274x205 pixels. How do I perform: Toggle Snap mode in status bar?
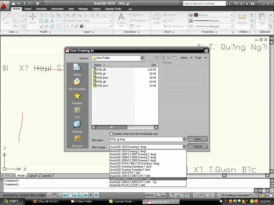pos(49,195)
